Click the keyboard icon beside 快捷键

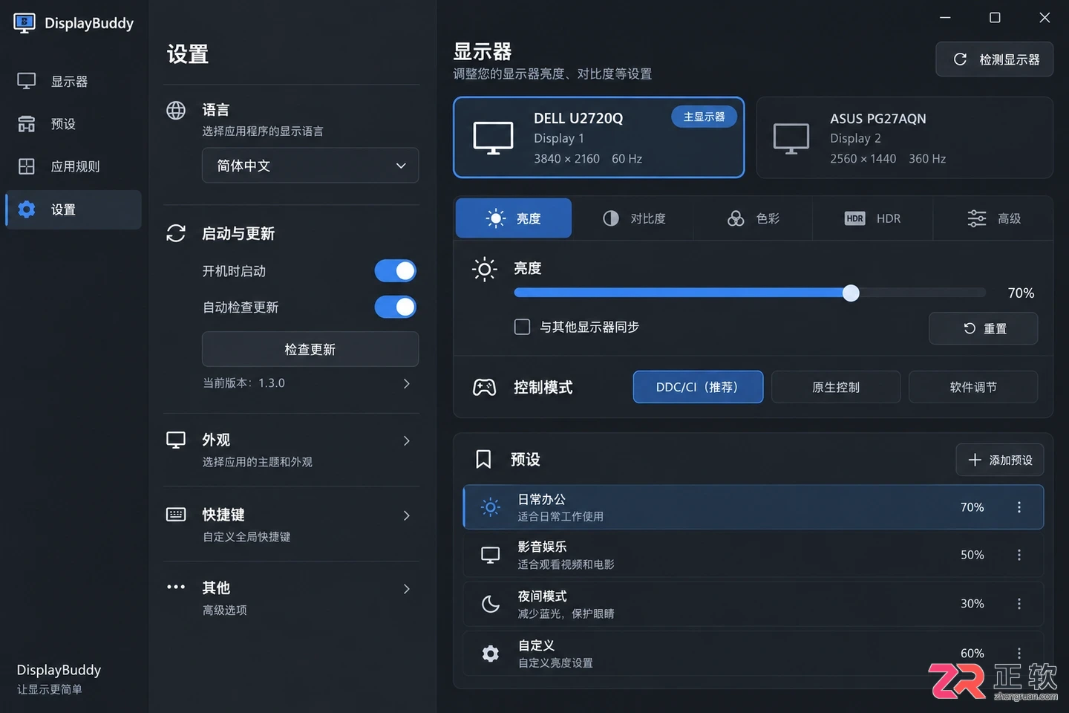(176, 515)
